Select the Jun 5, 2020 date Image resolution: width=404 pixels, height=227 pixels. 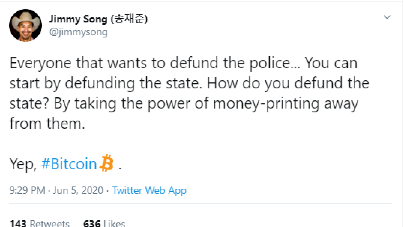click(78, 190)
